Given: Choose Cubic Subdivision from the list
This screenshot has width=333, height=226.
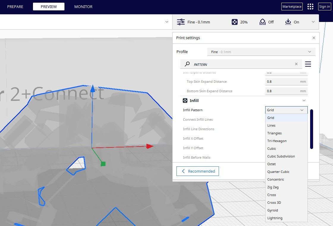Looking at the screenshot, I should [x=281, y=156].
